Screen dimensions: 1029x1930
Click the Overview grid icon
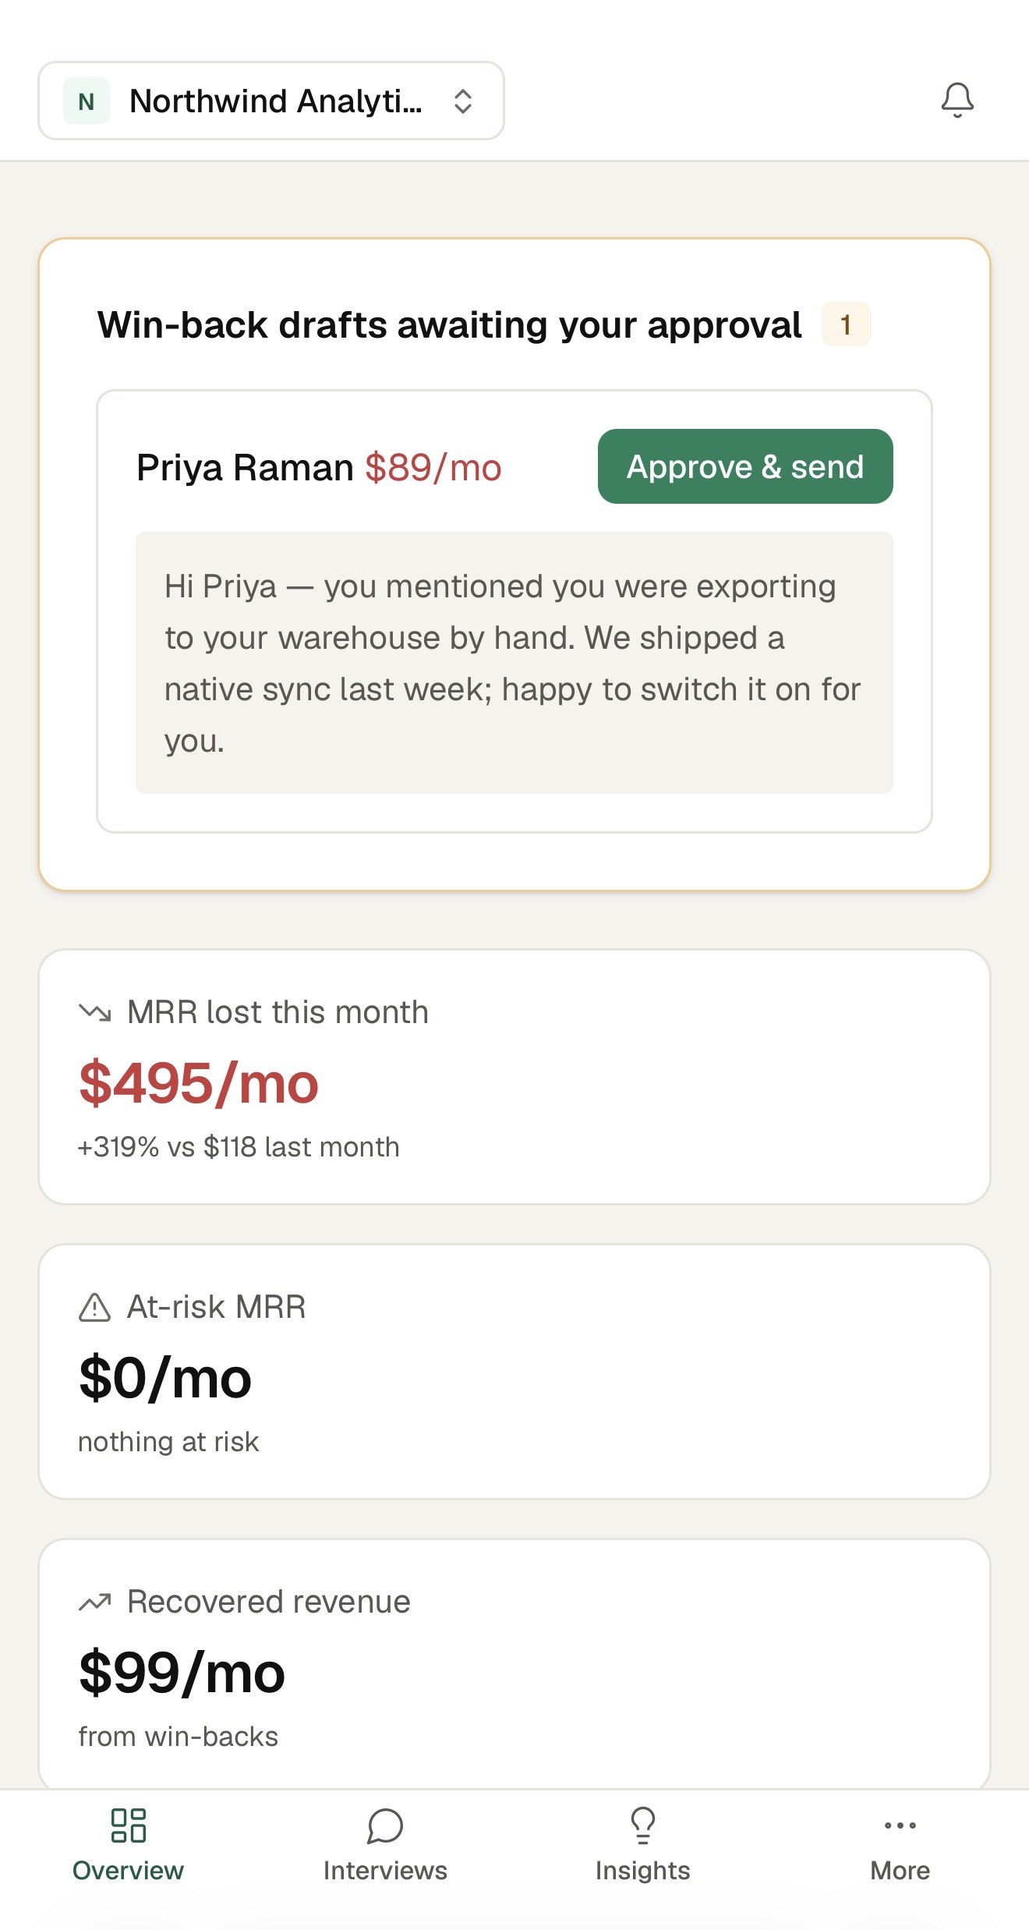[129, 1826]
